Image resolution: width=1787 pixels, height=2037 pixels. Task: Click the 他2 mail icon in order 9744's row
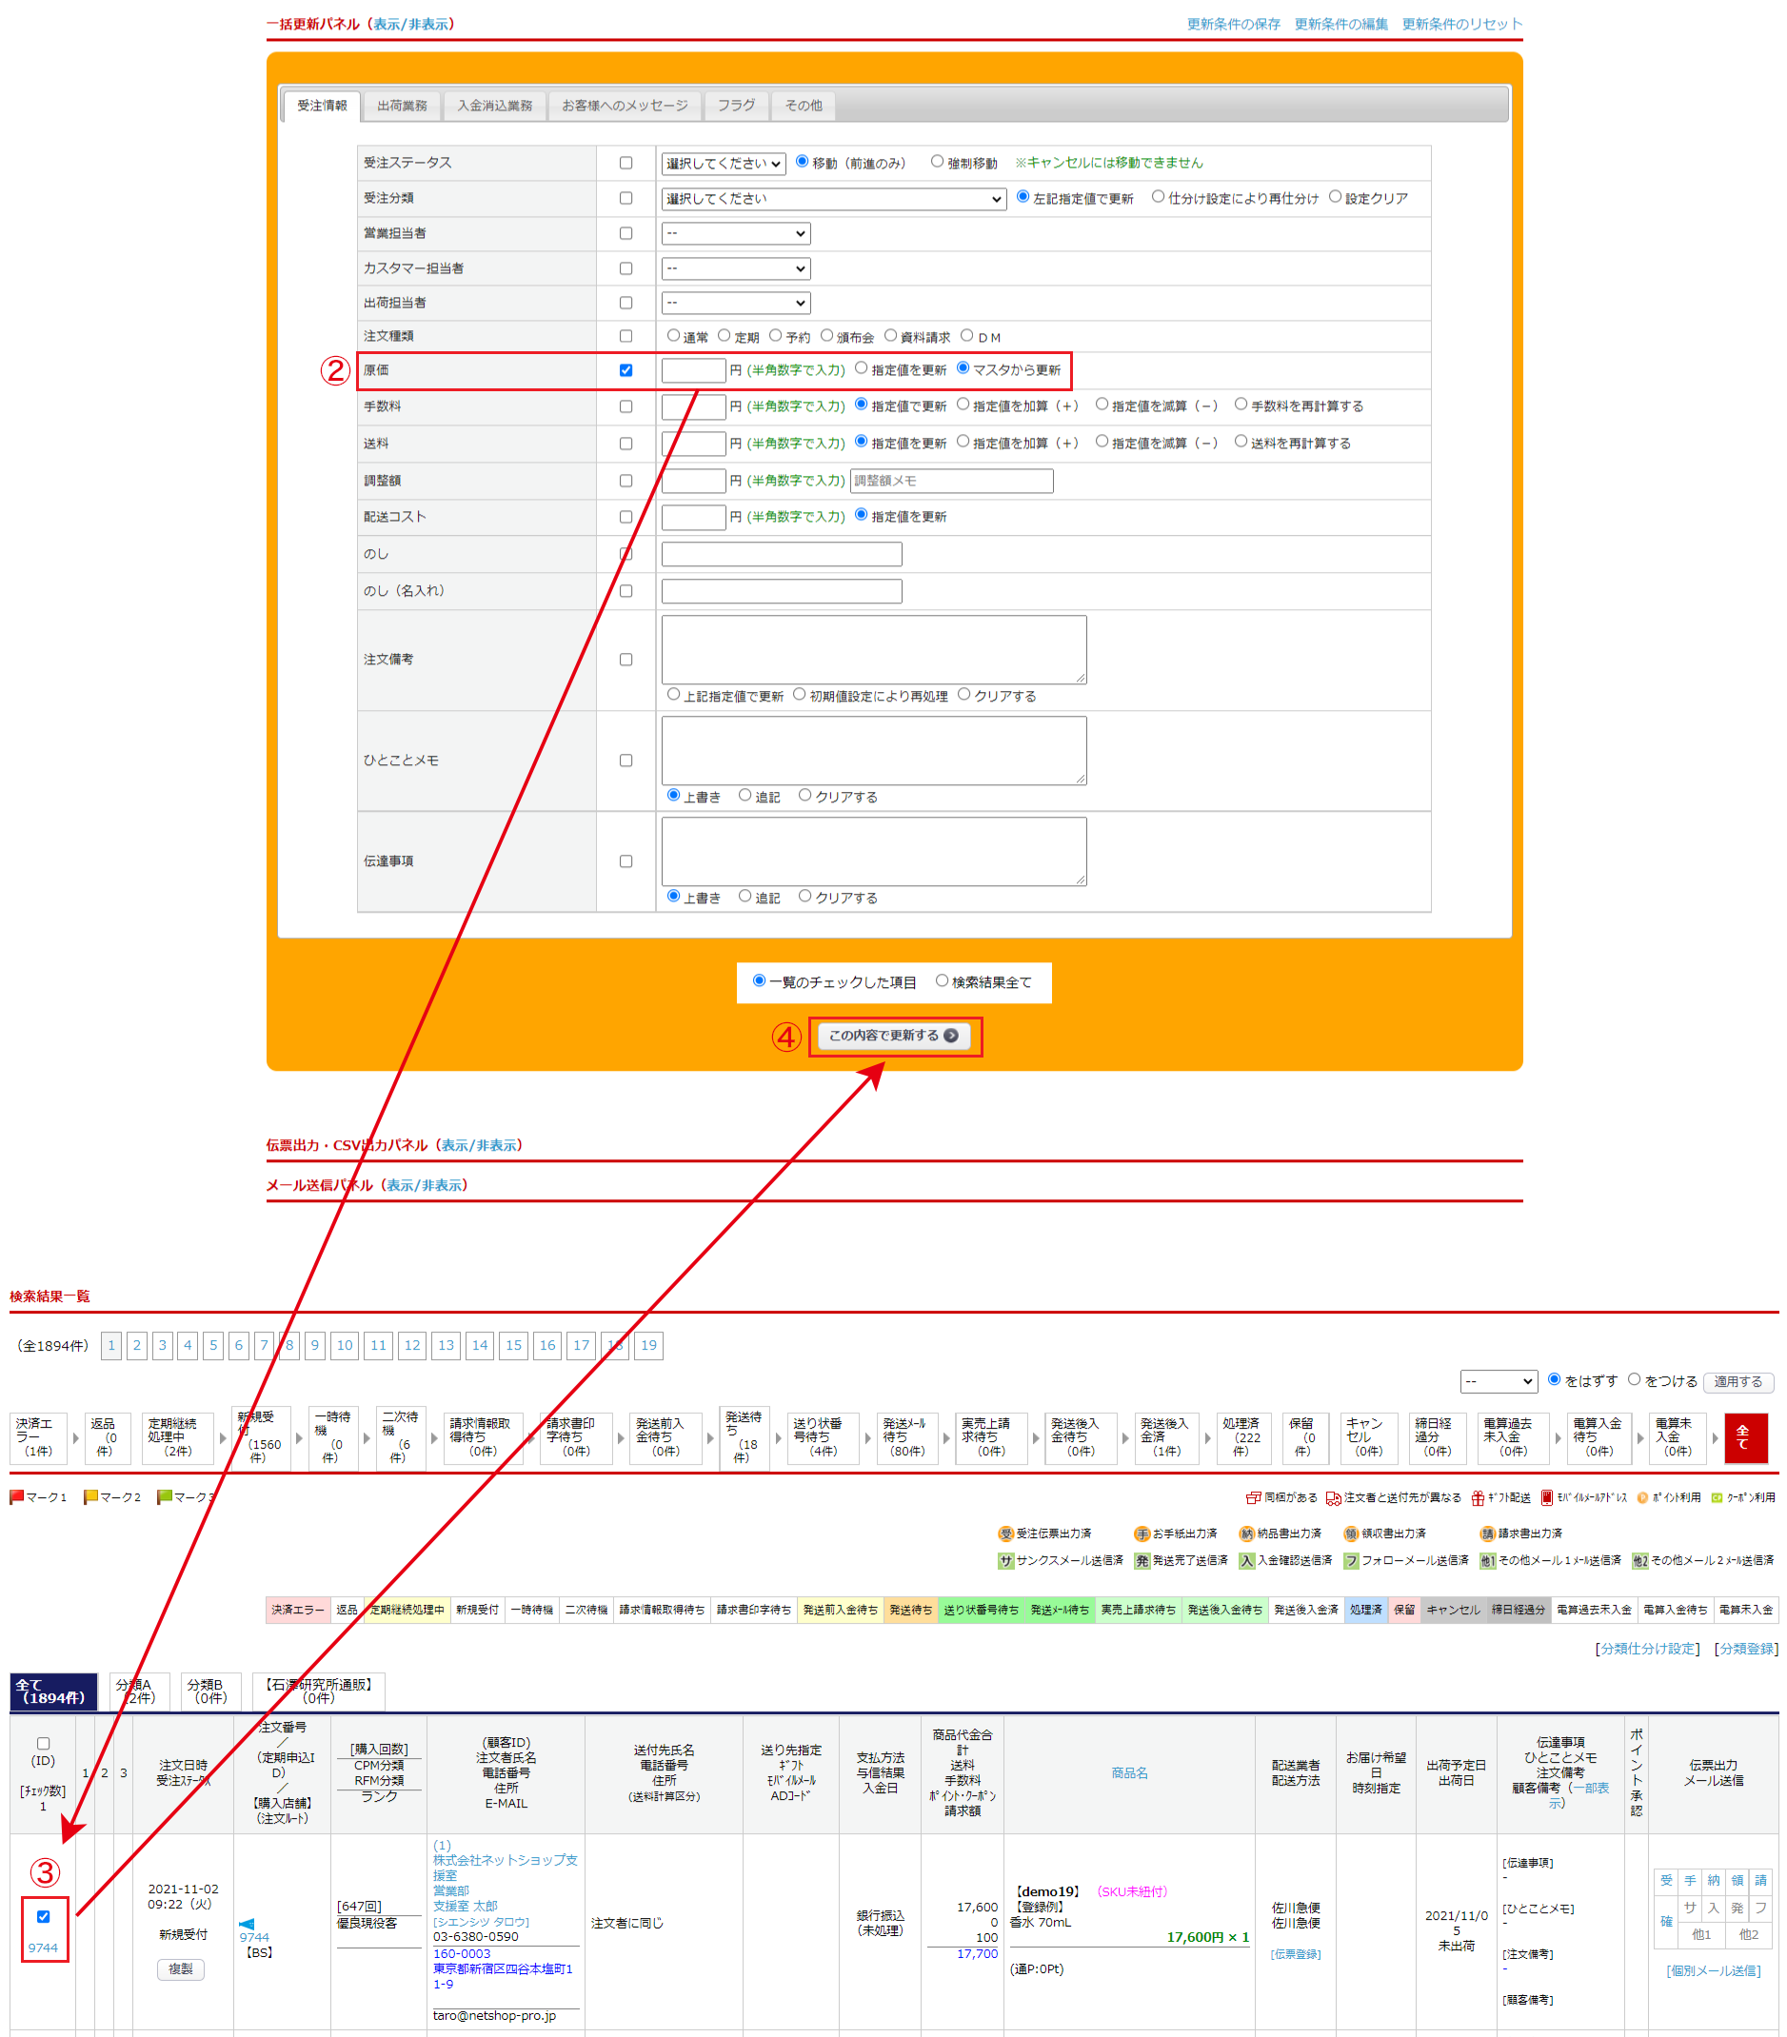pyautogui.click(x=1749, y=1934)
